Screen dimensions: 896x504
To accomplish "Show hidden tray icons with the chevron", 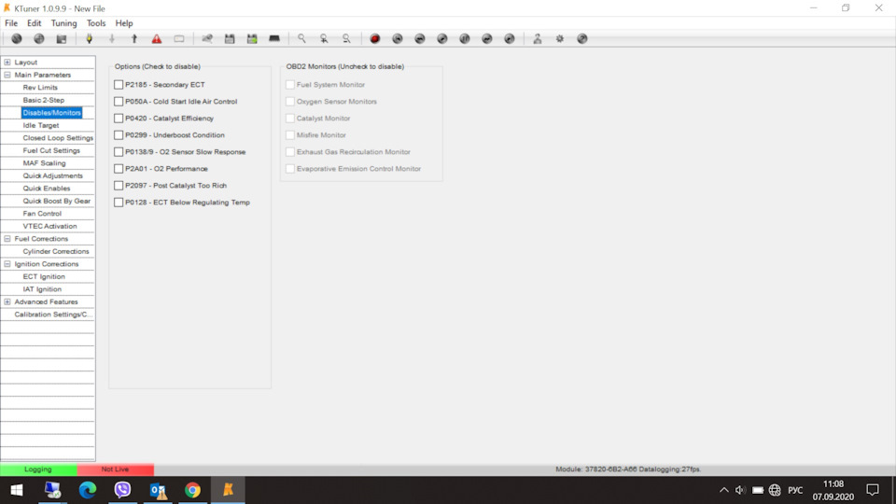I will (723, 490).
